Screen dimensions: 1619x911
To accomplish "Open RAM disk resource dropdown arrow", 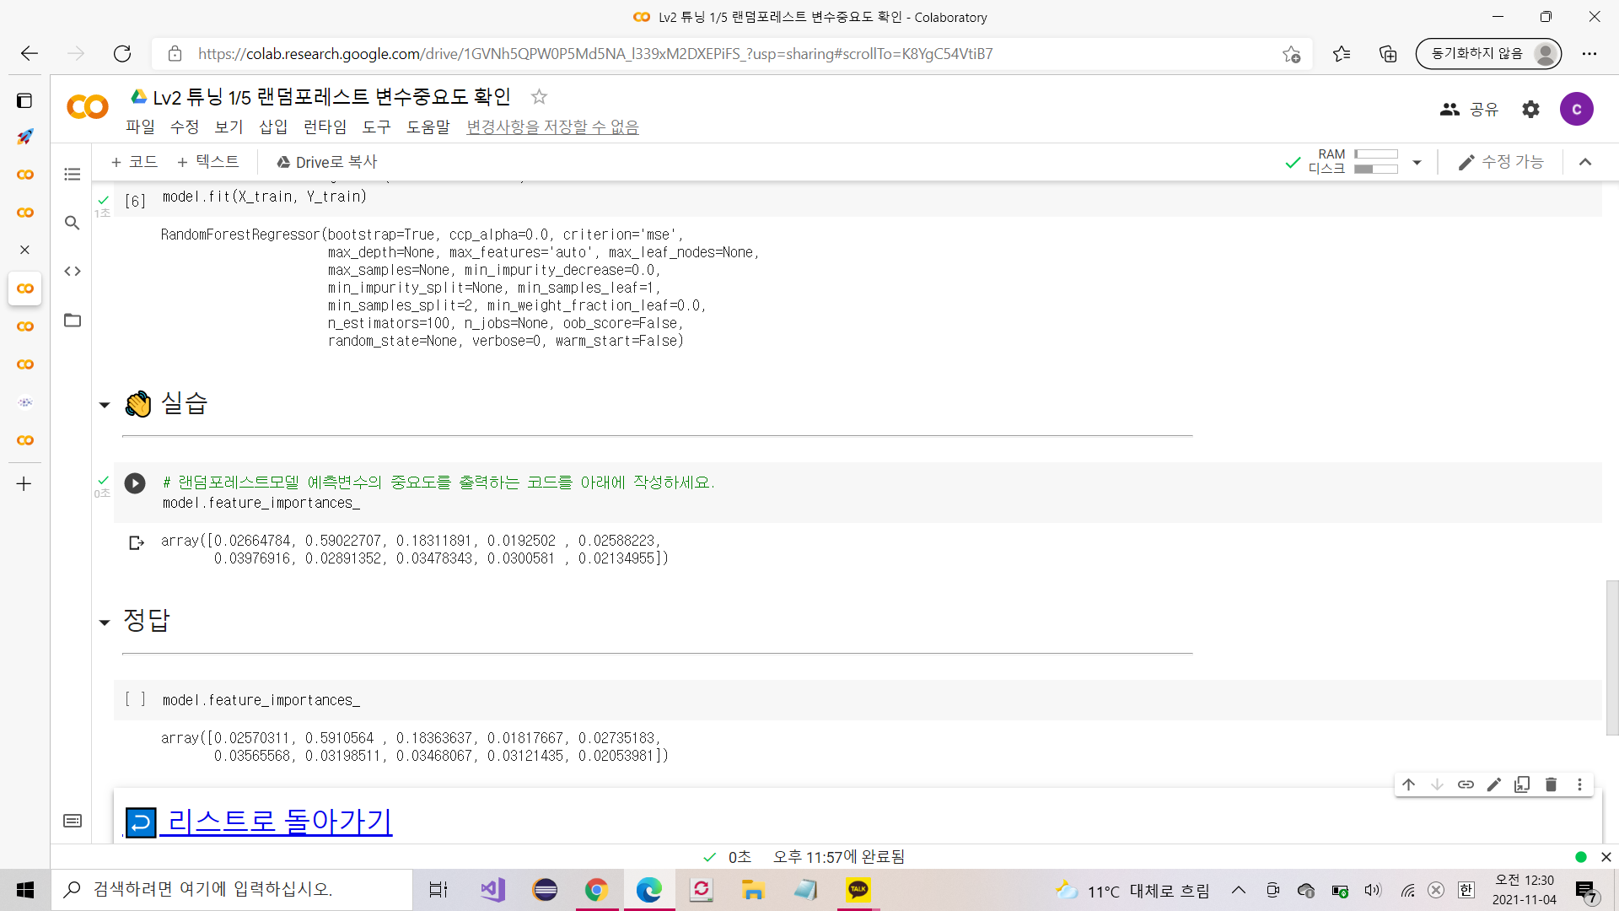I will [1417, 162].
